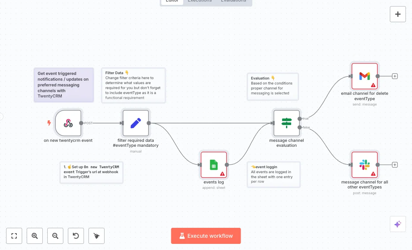Add node after the Gmail node output

395,76
